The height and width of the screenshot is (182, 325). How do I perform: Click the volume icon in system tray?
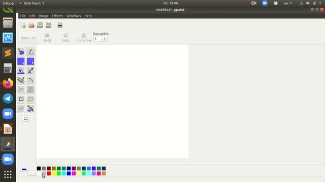pyautogui.click(x=308, y=3)
